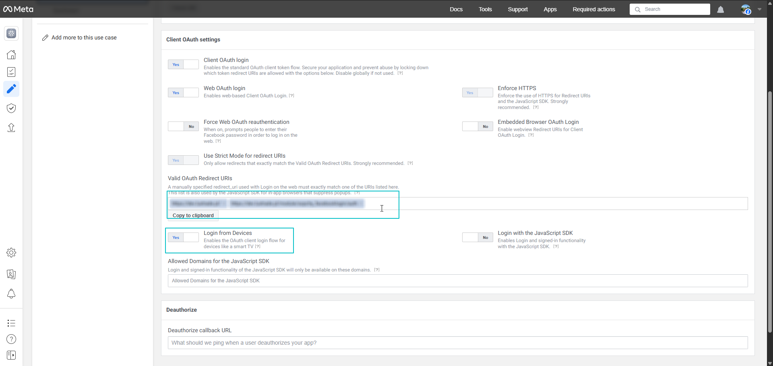The height and width of the screenshot is (366, 773).
Task: Open the shield review icon in sidebar
Action: coord(11,108)
